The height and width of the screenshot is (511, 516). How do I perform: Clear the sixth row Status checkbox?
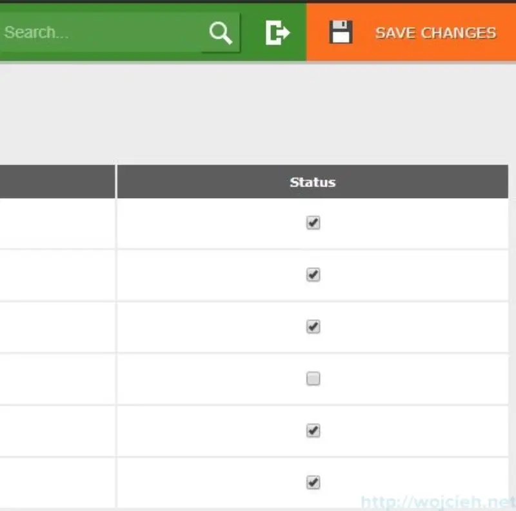pos(313,482)
